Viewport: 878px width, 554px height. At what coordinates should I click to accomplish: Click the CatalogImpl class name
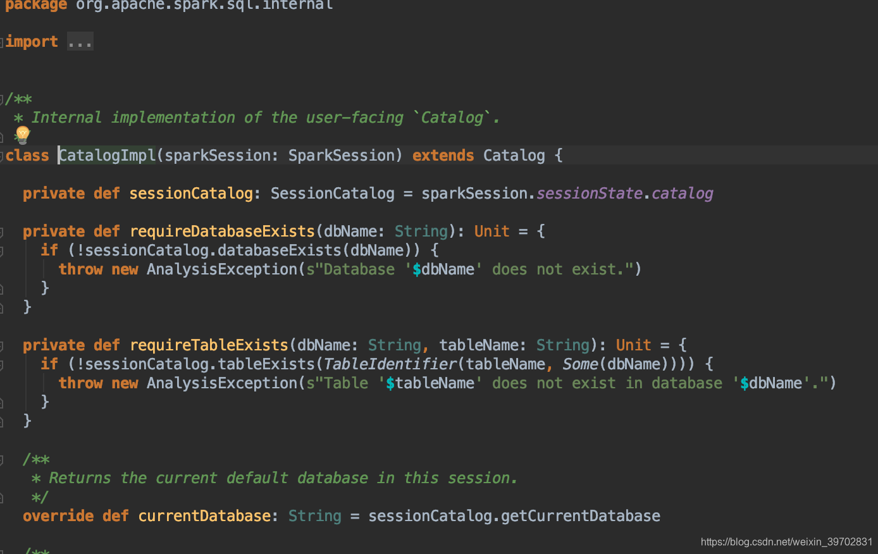(108, 156)
